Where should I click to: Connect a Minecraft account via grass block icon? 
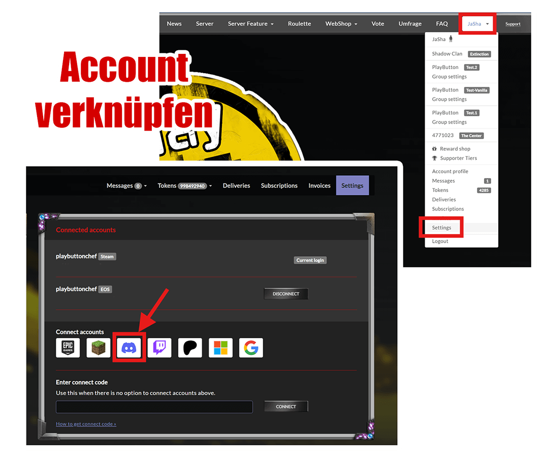point(99,347)
